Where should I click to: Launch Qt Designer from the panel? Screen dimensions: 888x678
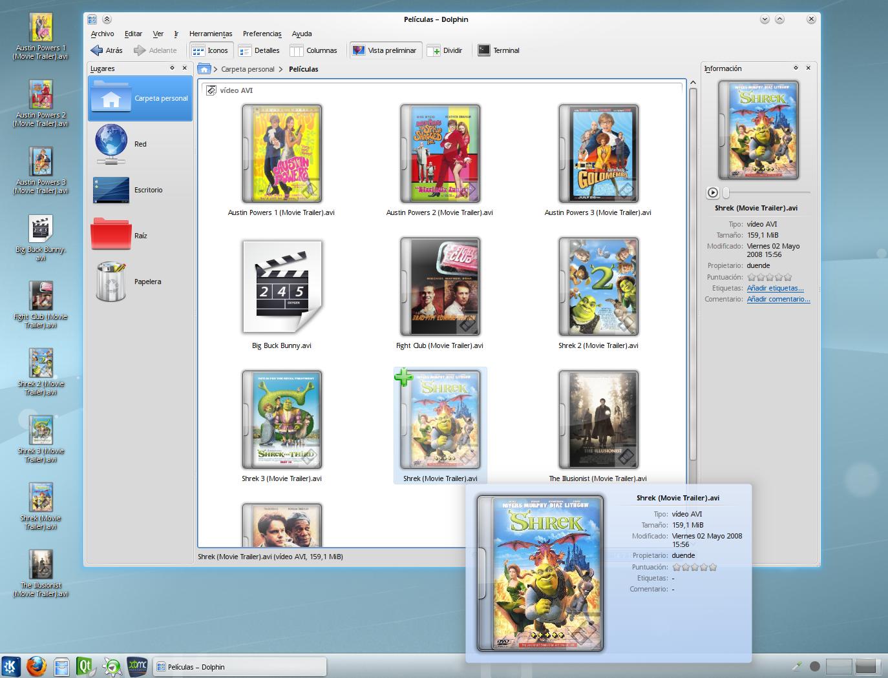[x=87, y=666]
